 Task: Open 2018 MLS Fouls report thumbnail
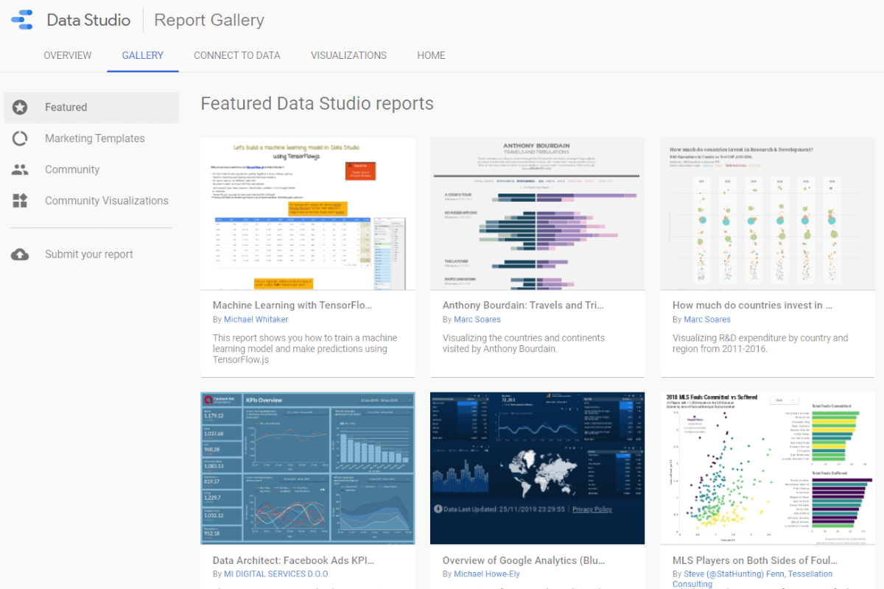[768, 468]
